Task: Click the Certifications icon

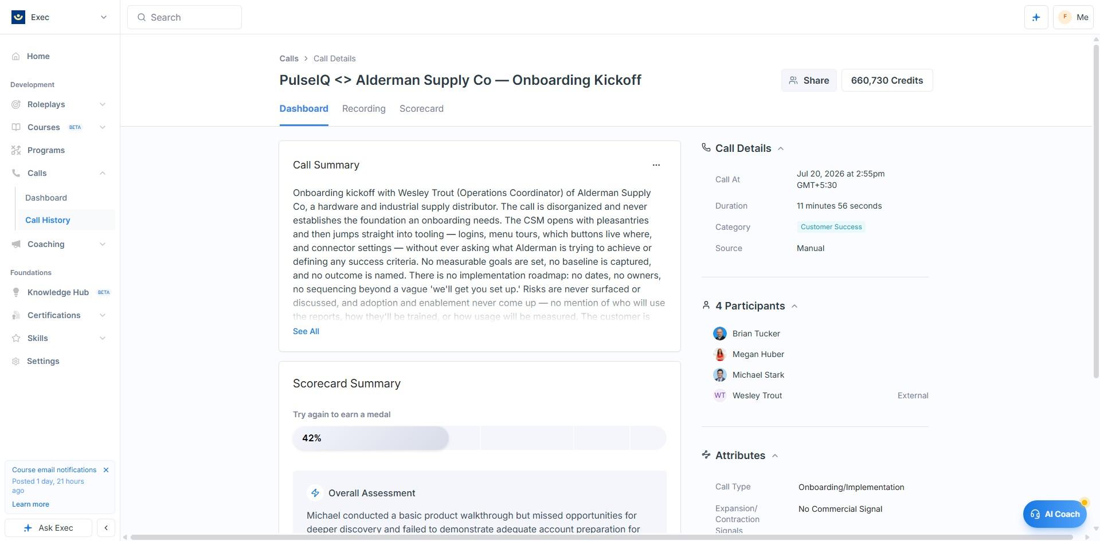Action: pyautogui.click(x=16, y=315)
